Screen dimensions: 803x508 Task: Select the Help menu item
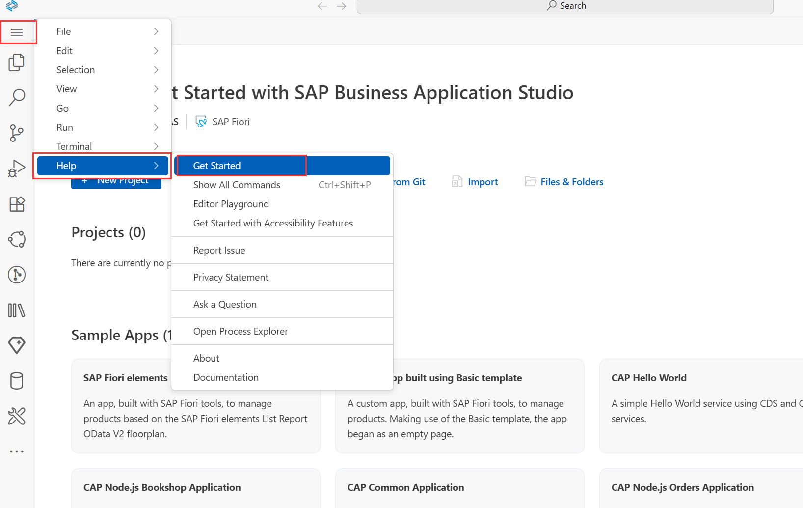103,166
